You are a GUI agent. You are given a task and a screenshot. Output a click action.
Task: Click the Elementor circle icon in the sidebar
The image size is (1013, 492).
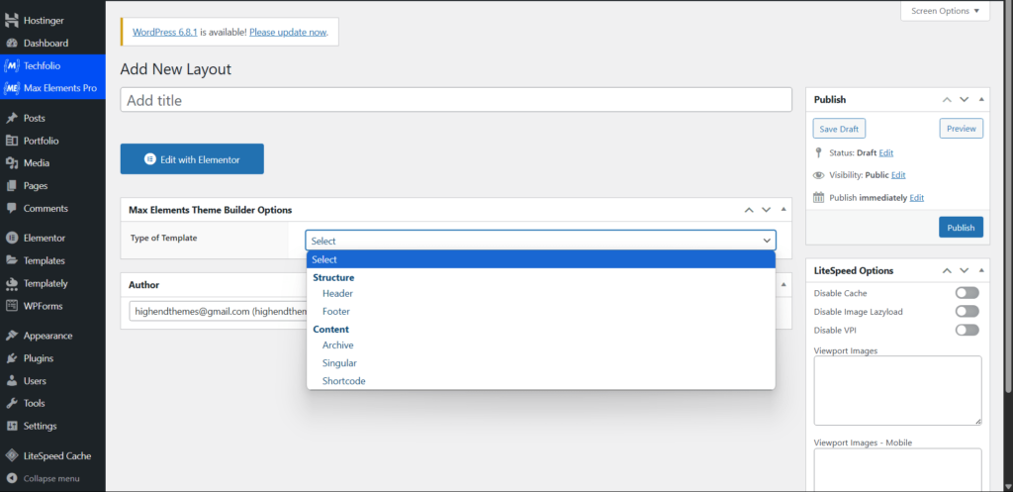tap(12, 238)
